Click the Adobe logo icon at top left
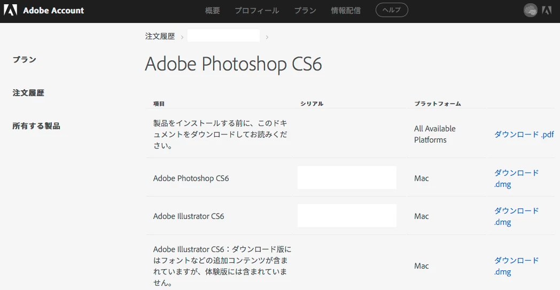Image resolution: width=560 pixels, height=290 pixels. pyautogui.click(x=10, y=10)
